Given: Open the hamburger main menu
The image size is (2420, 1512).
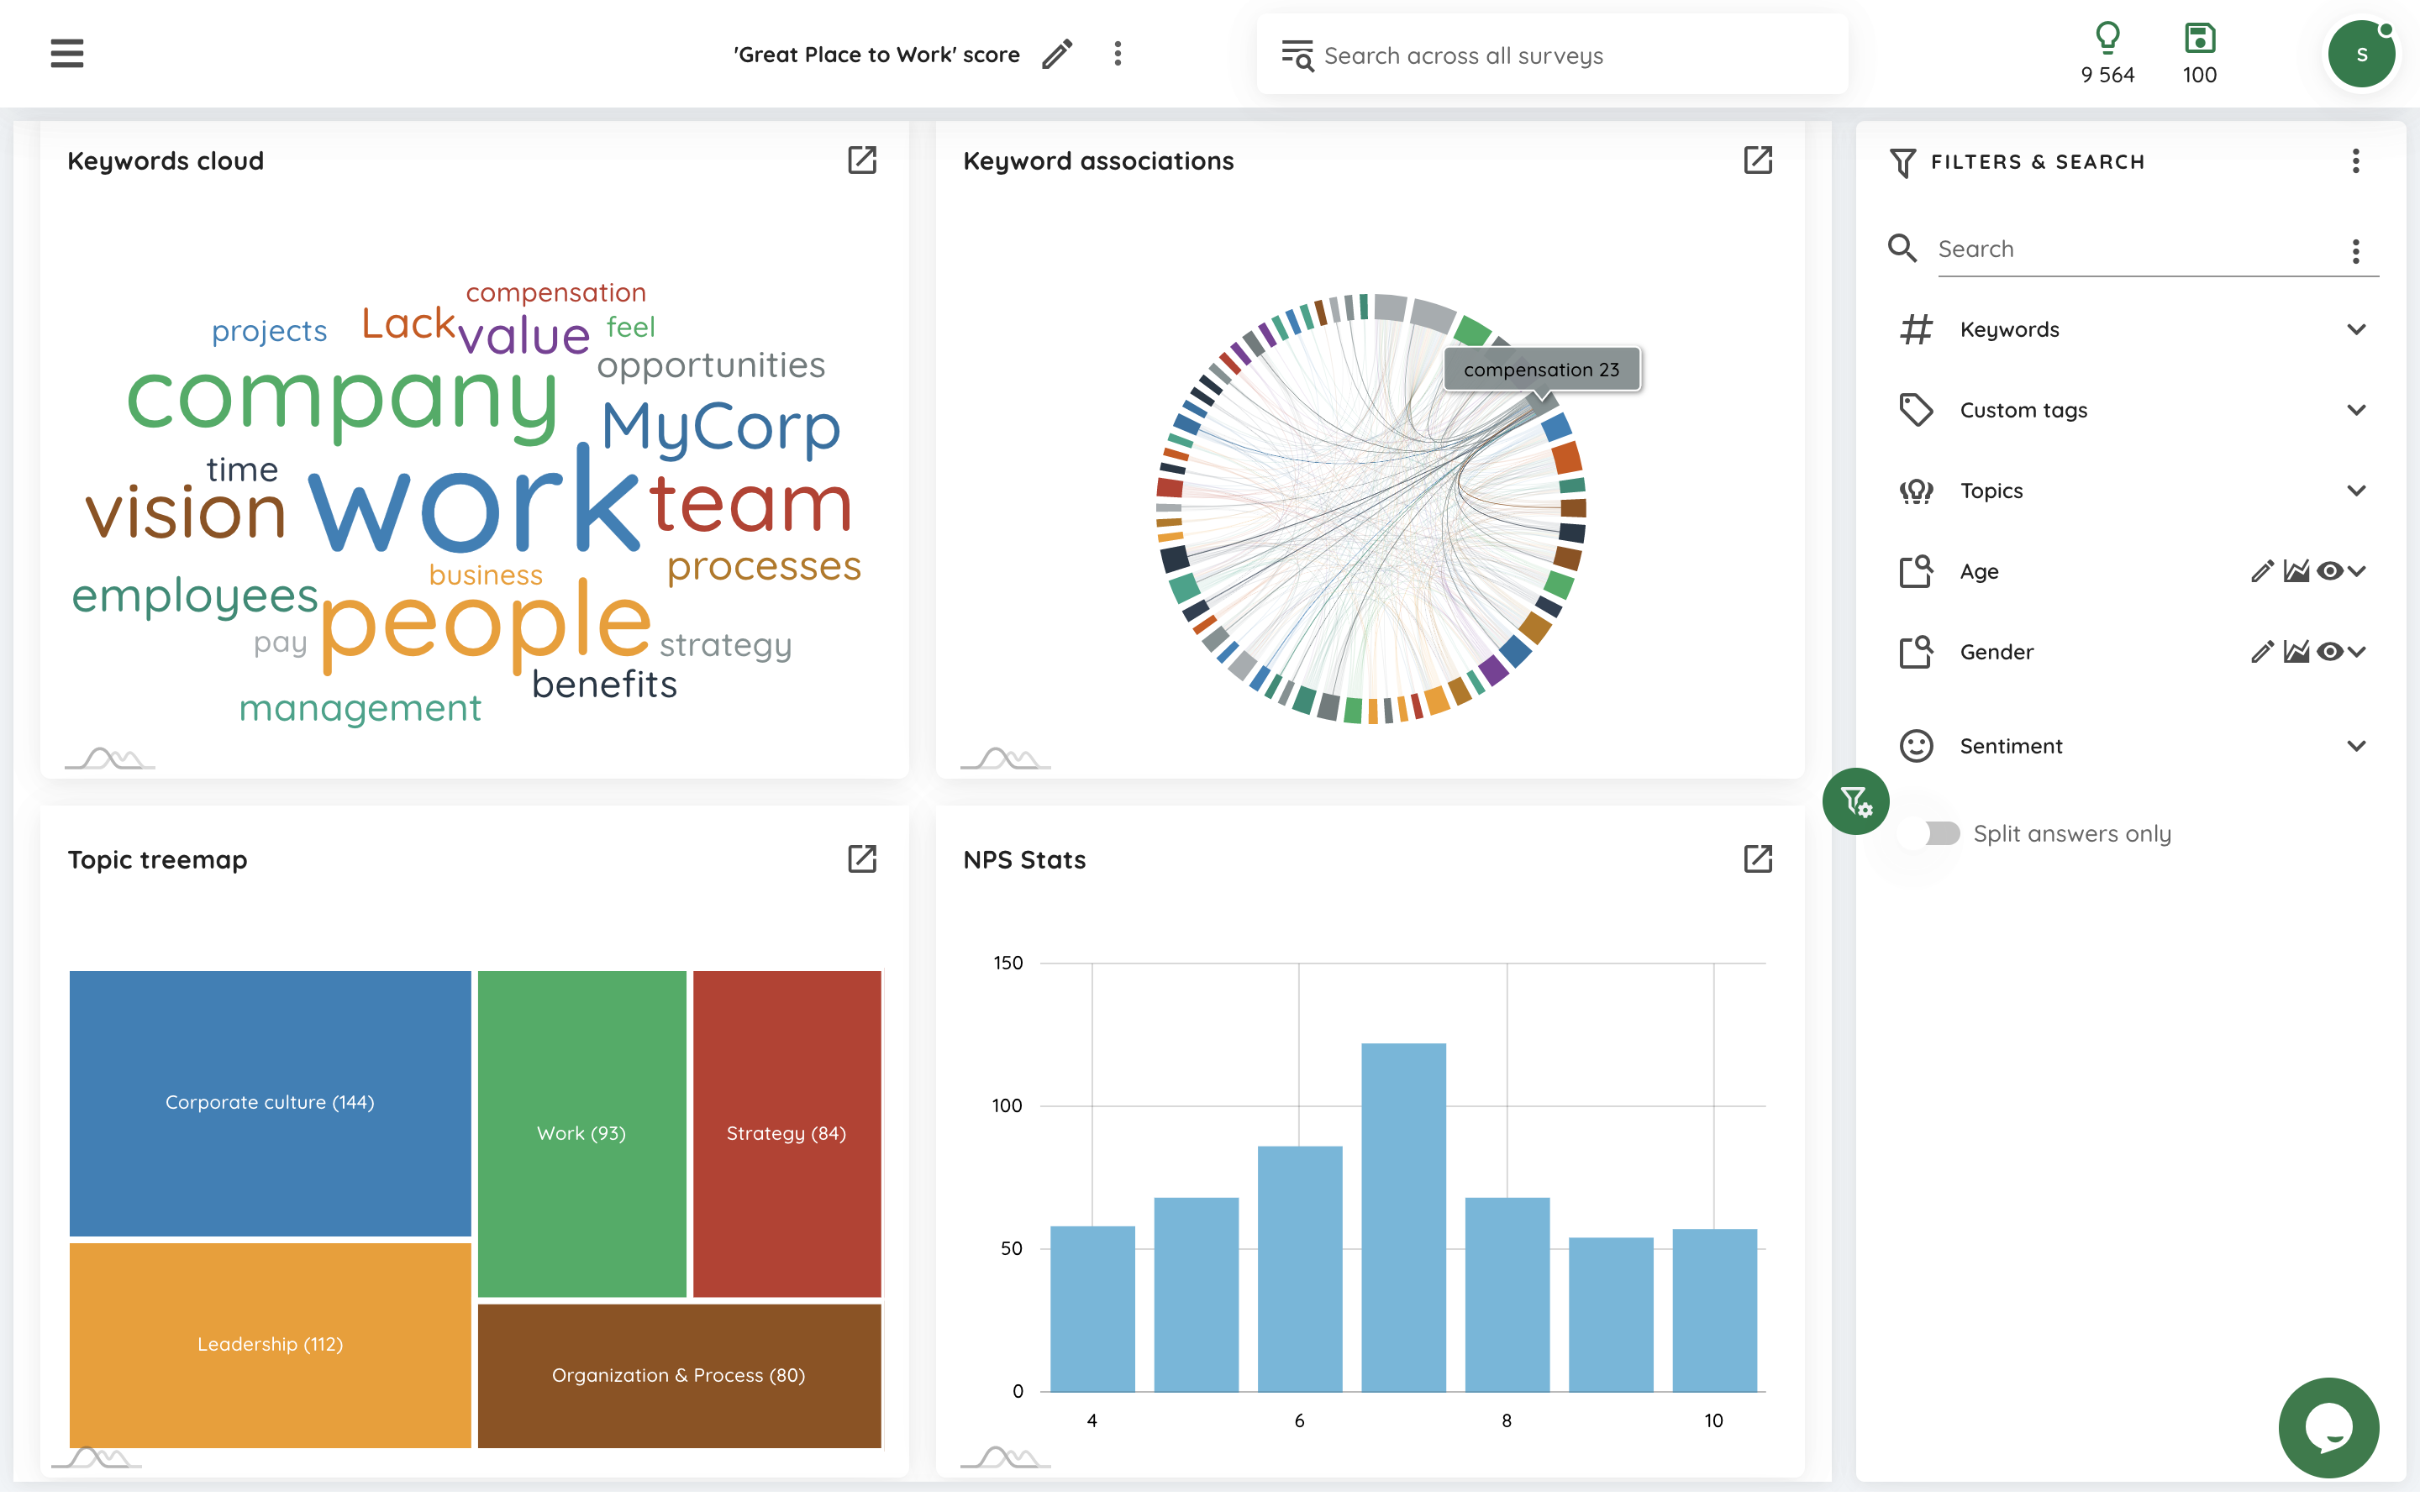Looking at the screenshot, I should pyautogui.click(x=67, y=53).
